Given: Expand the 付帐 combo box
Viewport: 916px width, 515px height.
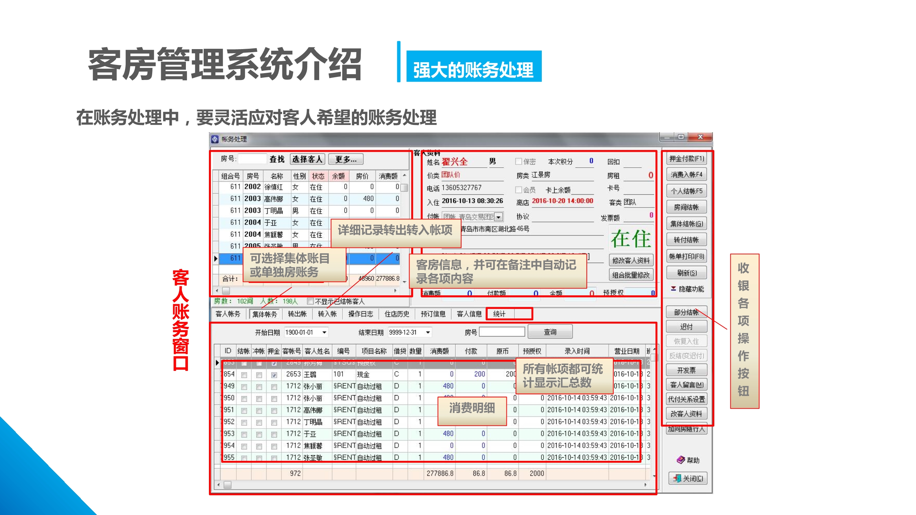Looking at the screenshot, I should [x=499, y=217].
